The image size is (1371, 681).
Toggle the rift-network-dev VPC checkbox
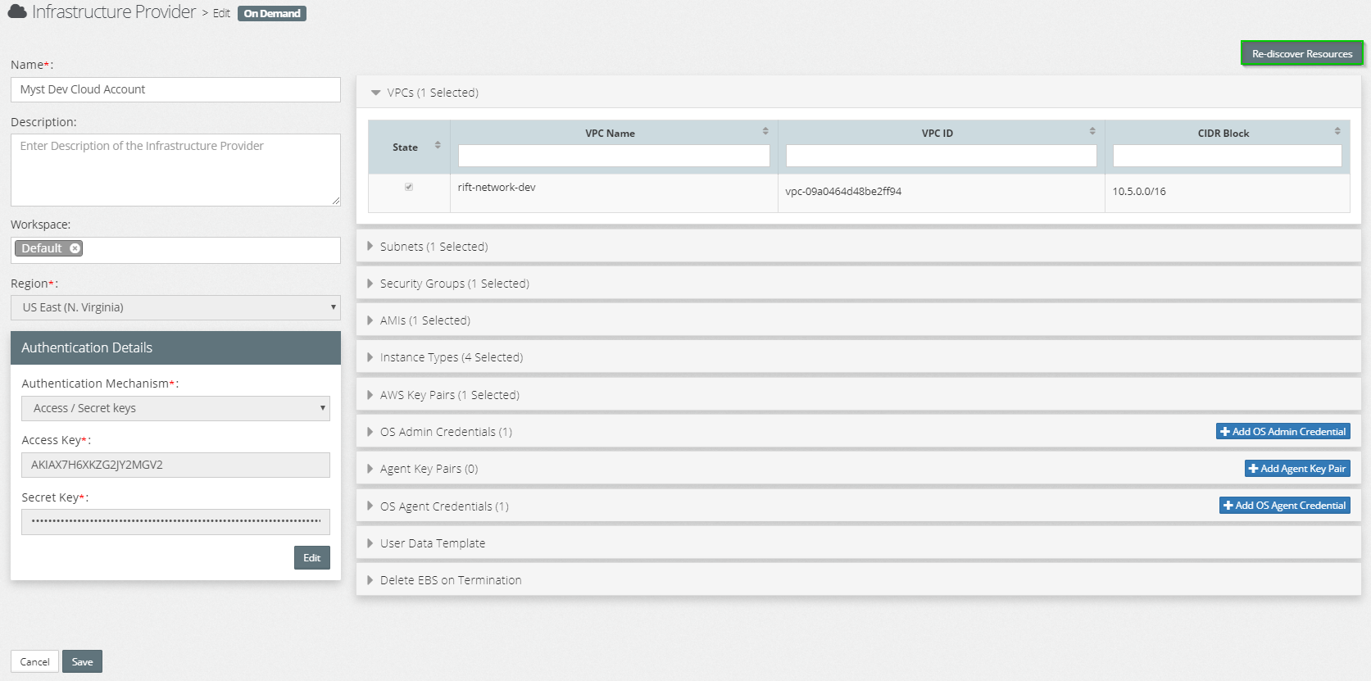[x=409, y=187]
